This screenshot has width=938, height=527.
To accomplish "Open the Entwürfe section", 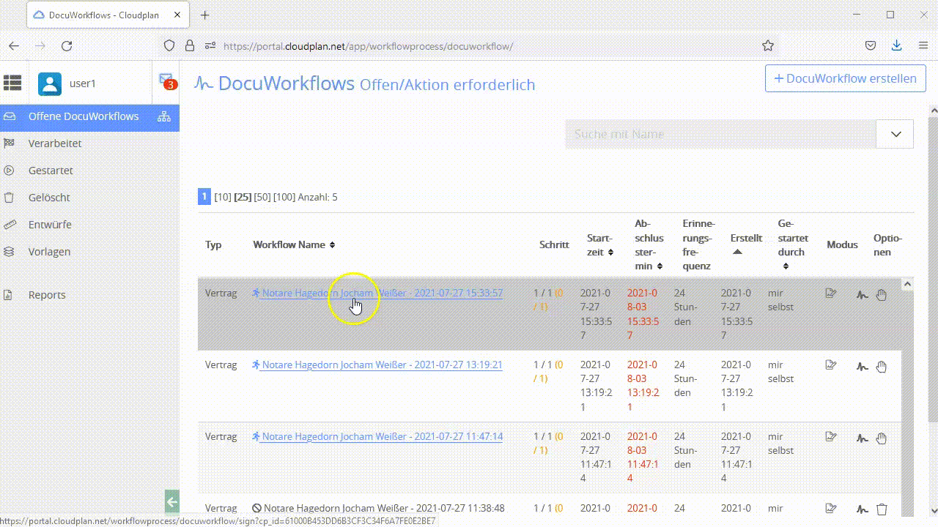I will pos(50,225).
